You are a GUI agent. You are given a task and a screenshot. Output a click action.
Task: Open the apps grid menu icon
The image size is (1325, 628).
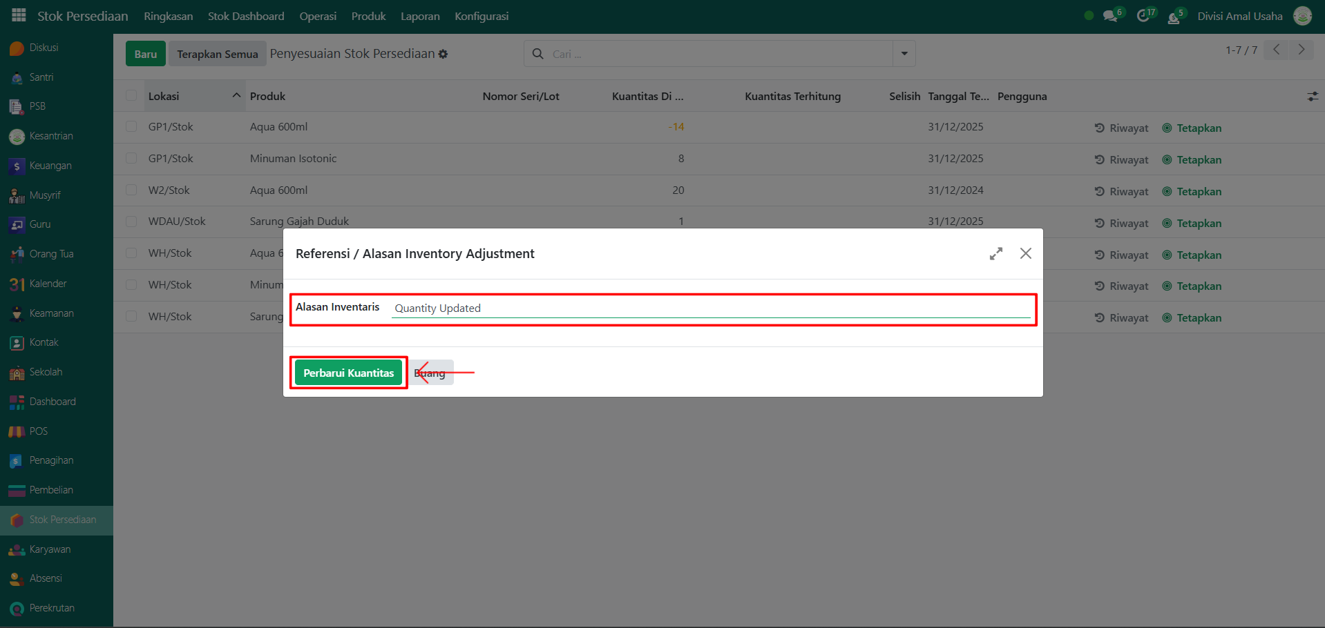click(19, 15)
